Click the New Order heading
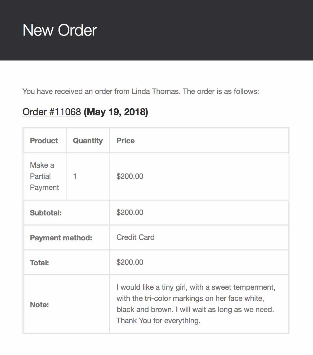Screen dimensions: 313x355 pyautogui.click(x=60, y=30)
